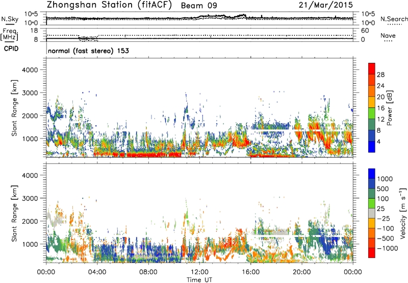Viewport: 408px width, 283px height.
Task: Click the '20' power colorbar value
Action: [380, 97]
